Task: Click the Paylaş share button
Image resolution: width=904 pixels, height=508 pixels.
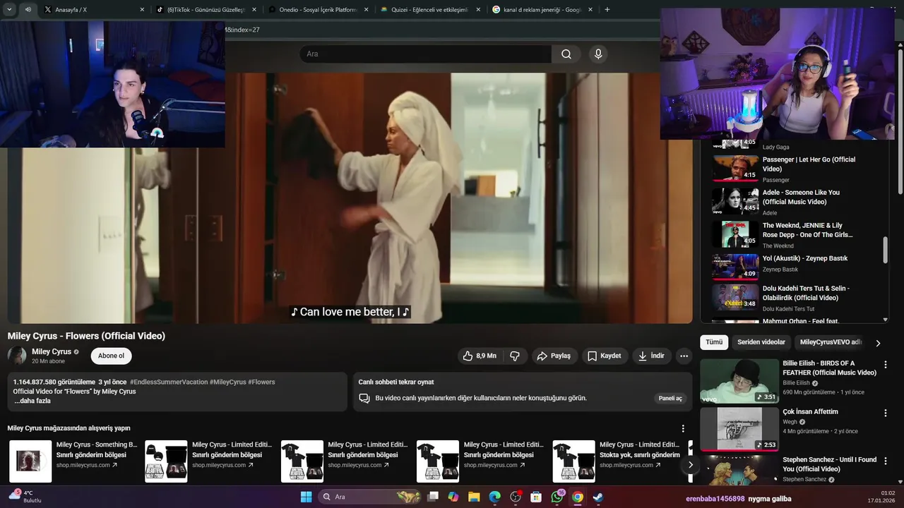Action: [x=554, y=356]
